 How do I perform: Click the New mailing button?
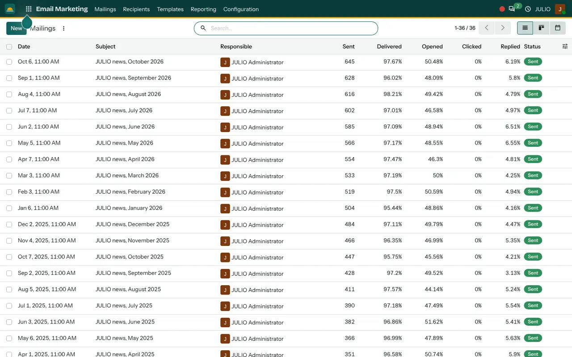point(17,28)
